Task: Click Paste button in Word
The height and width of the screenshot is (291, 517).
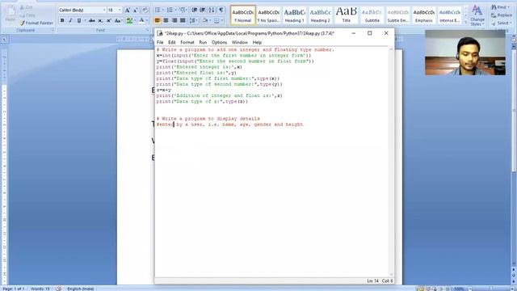Action: [11, 15]
